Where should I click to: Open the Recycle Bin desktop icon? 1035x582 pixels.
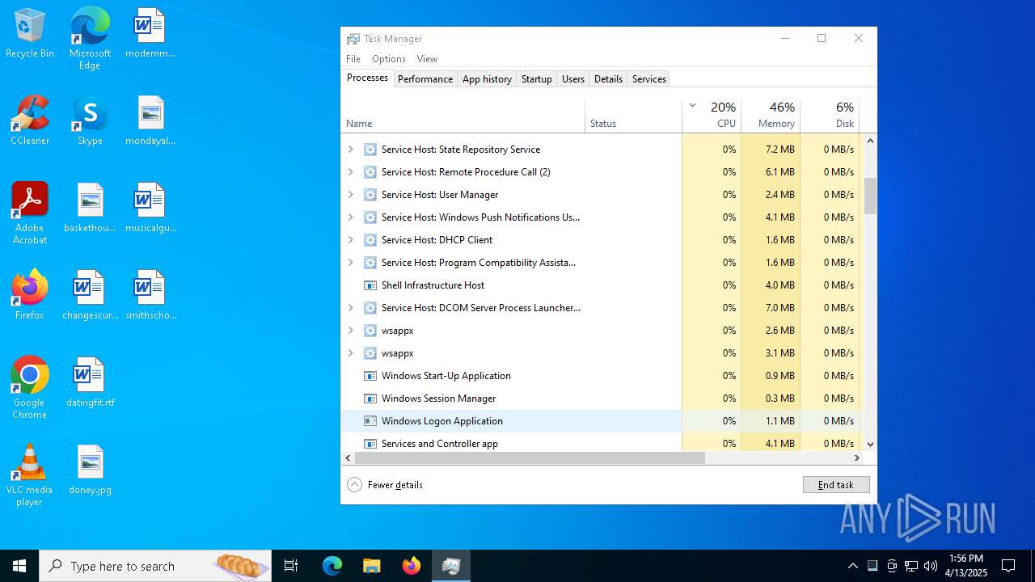pos(30,33)
